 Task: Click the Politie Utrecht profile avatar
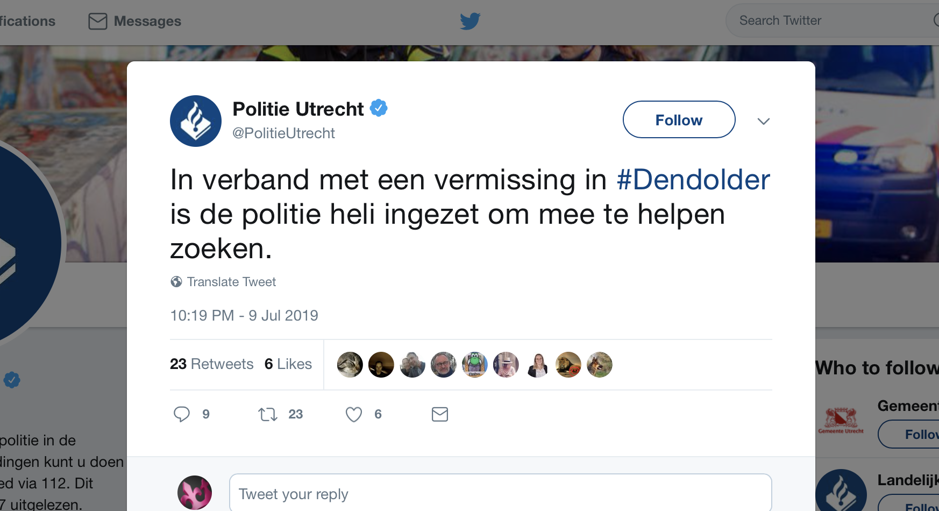[x=196, y=121]
